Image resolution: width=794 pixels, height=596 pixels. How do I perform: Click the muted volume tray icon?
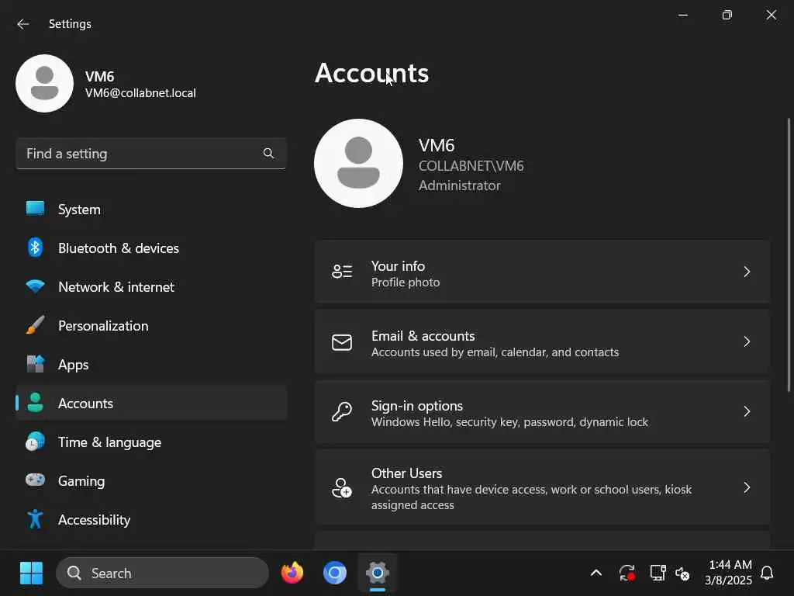coord(682,573)
